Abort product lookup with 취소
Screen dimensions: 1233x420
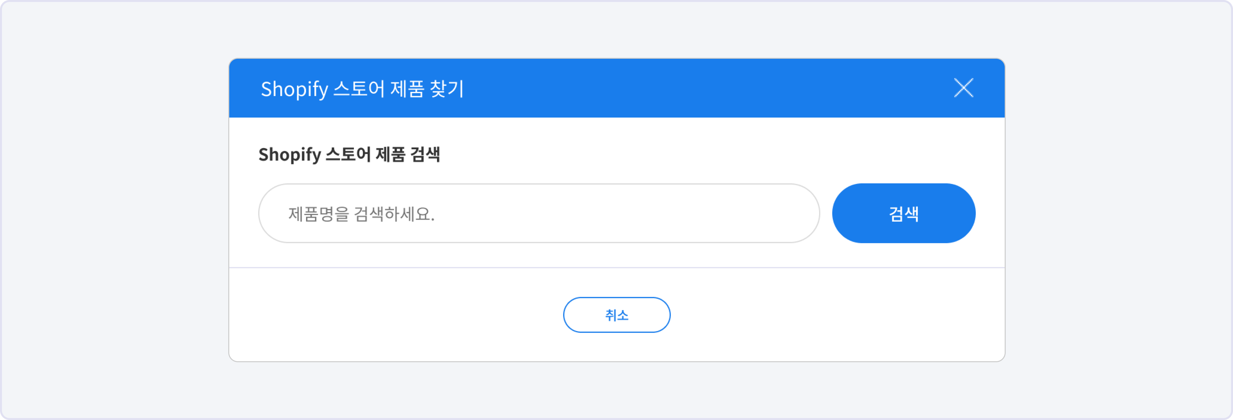(616, 315)
